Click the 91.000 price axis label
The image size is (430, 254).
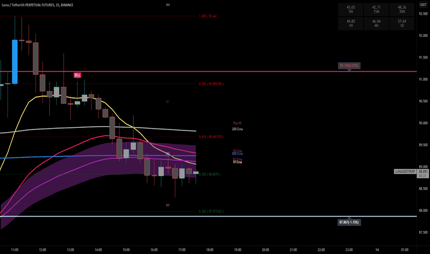pyautogui.click(x=423, y=79)
